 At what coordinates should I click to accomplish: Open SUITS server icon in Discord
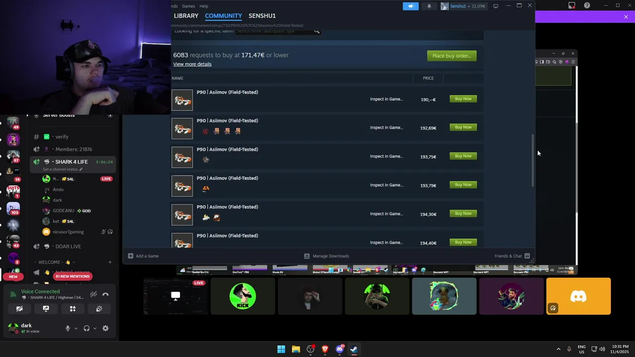tap(13, 191)
